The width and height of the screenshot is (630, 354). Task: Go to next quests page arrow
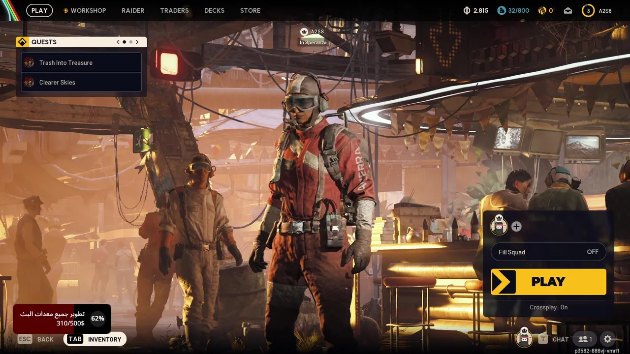pyautogui.click(x=137, y=42)
